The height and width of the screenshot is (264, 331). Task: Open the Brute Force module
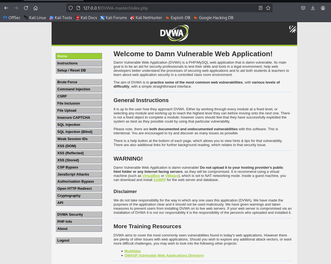pyautogui.click(x=79, y=82)
